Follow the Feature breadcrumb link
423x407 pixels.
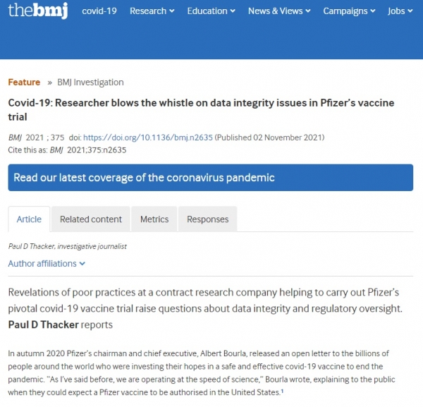coord(24,82)
